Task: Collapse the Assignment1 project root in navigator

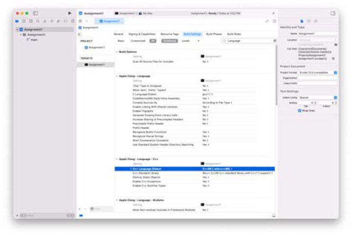Action: 17,29
